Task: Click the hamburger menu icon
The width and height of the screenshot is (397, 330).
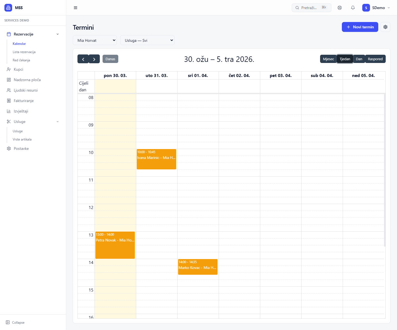Action: click(76, 8)
